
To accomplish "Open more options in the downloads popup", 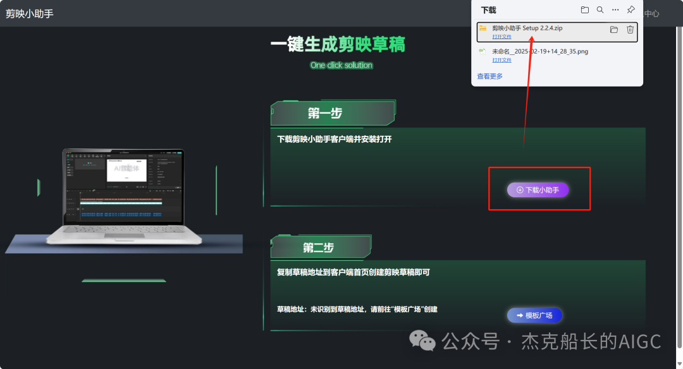I will (x=615, y=9).
